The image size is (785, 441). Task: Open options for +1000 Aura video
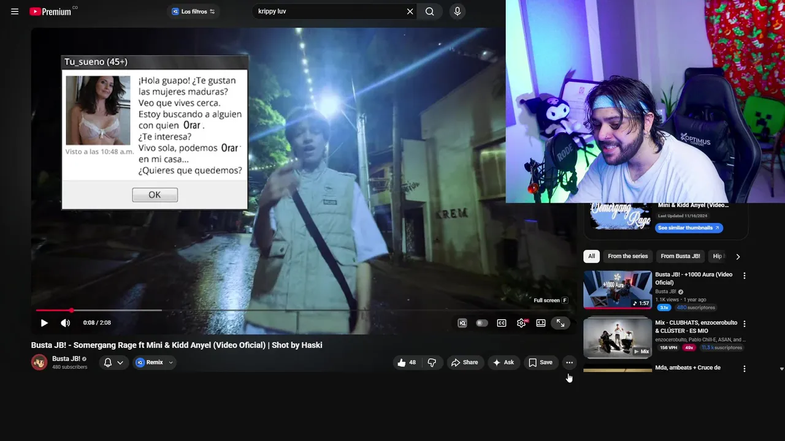745,276
